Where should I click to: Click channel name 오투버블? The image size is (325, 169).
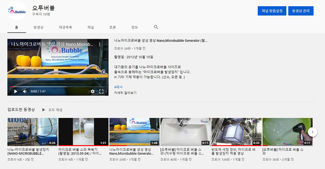43,8
